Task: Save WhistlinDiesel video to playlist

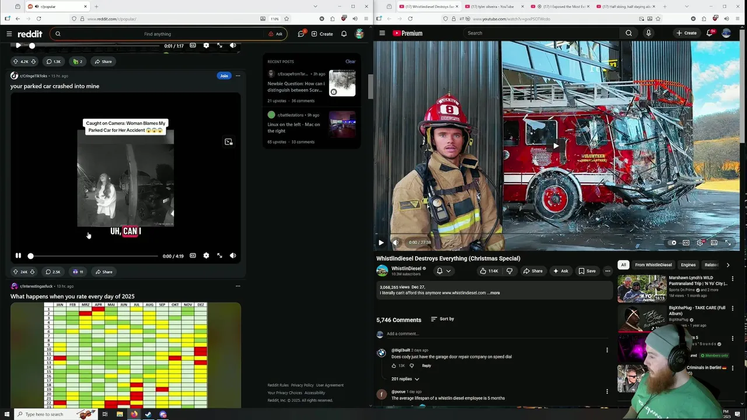Action: click(x=587, y=271)
